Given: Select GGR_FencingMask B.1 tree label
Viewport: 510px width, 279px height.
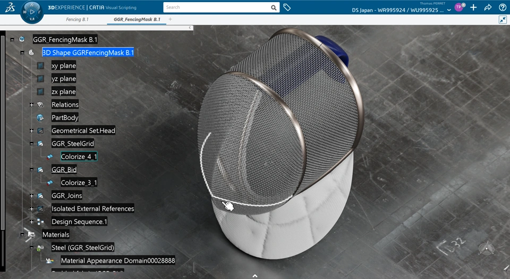Looking at the screenshot, I should [65, 40].
